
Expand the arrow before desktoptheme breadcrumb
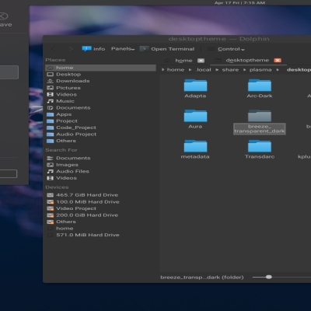tap(278, 70)
